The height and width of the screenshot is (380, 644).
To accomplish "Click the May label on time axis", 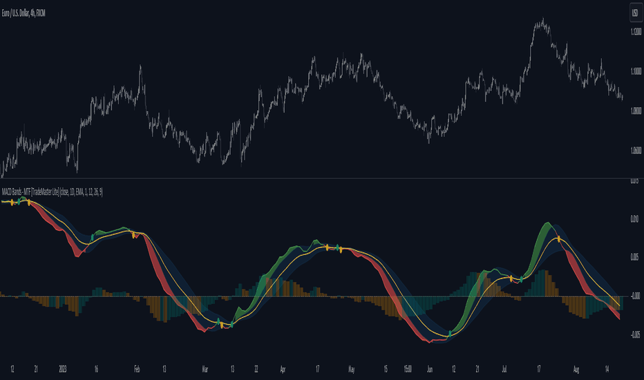I will coord(352,370).
